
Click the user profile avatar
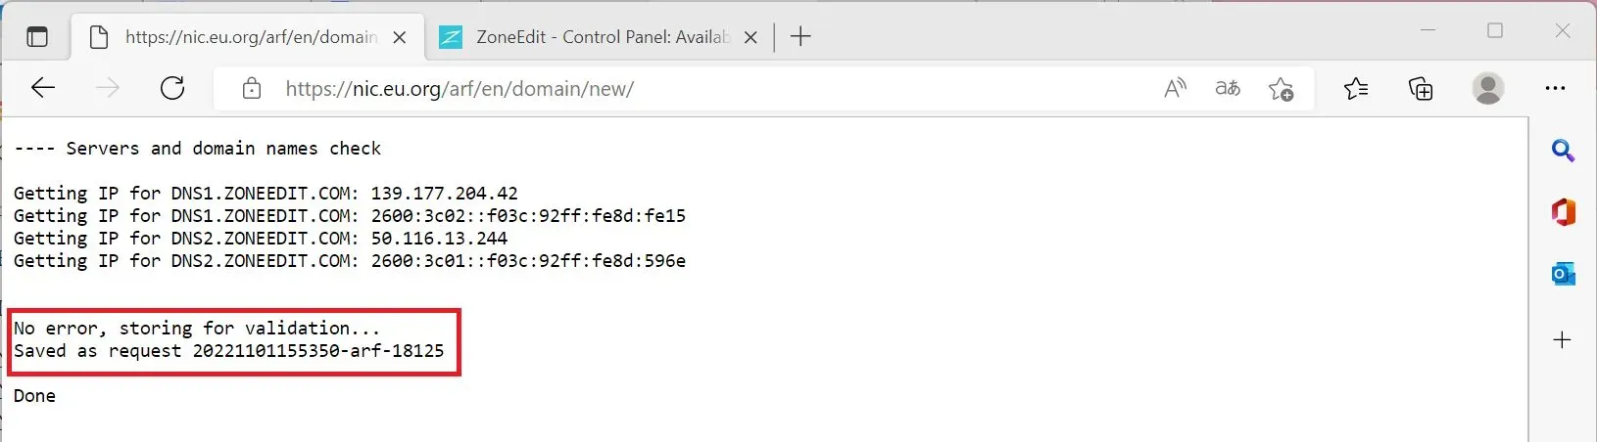(1488, 89)
